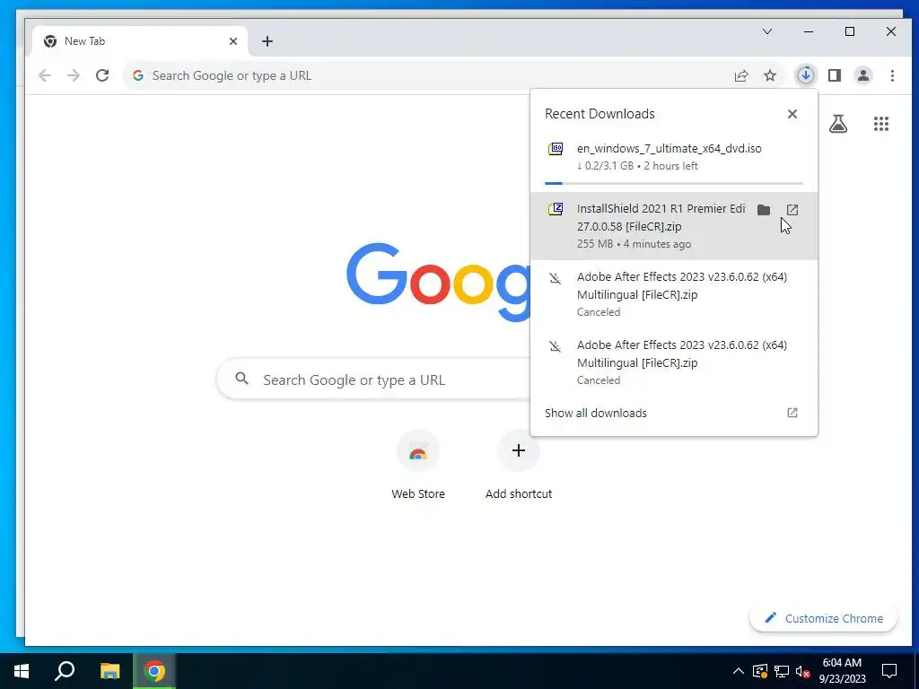Viewport: 919px width, 689px height.
Task: Show InstallShield zip in folder
Action: (763, 210)
